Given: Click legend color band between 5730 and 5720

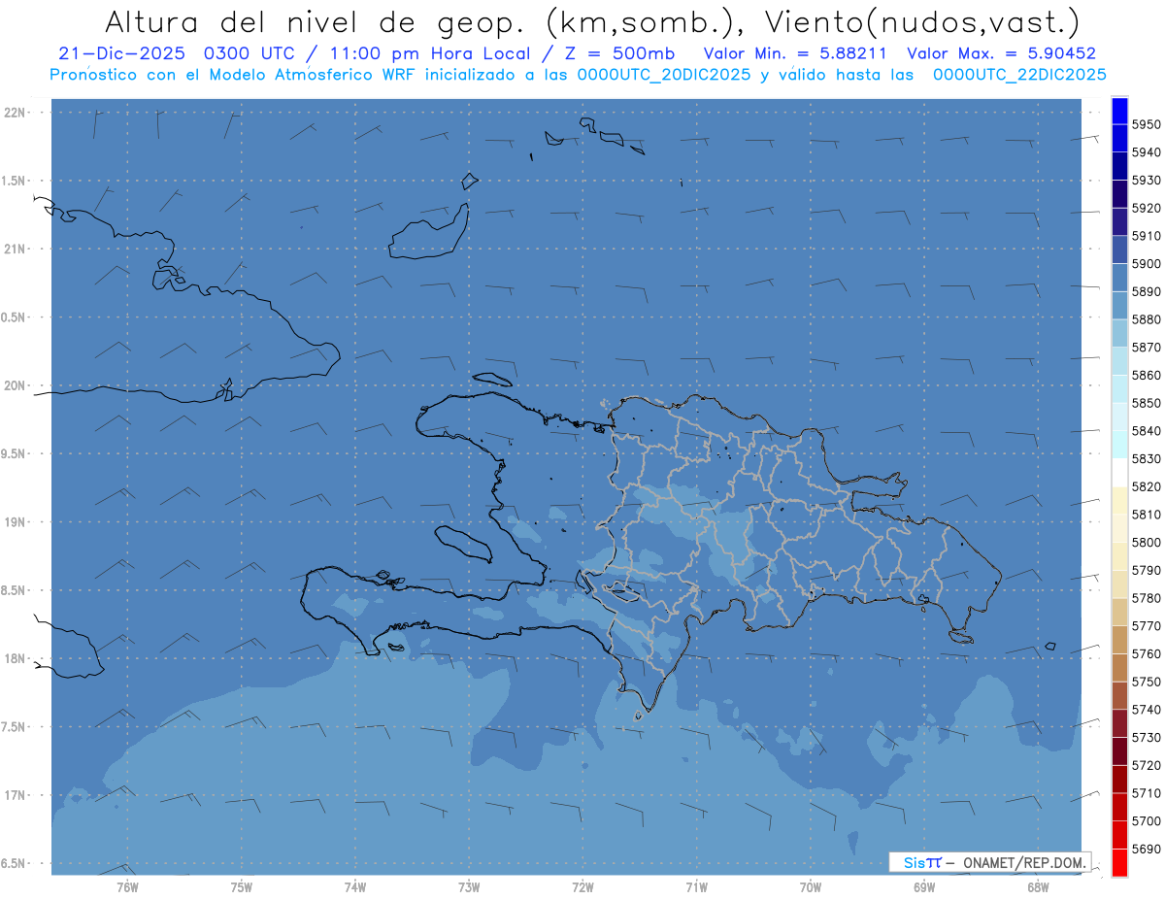Looking at the screenshot, I should coord(1119,750).
